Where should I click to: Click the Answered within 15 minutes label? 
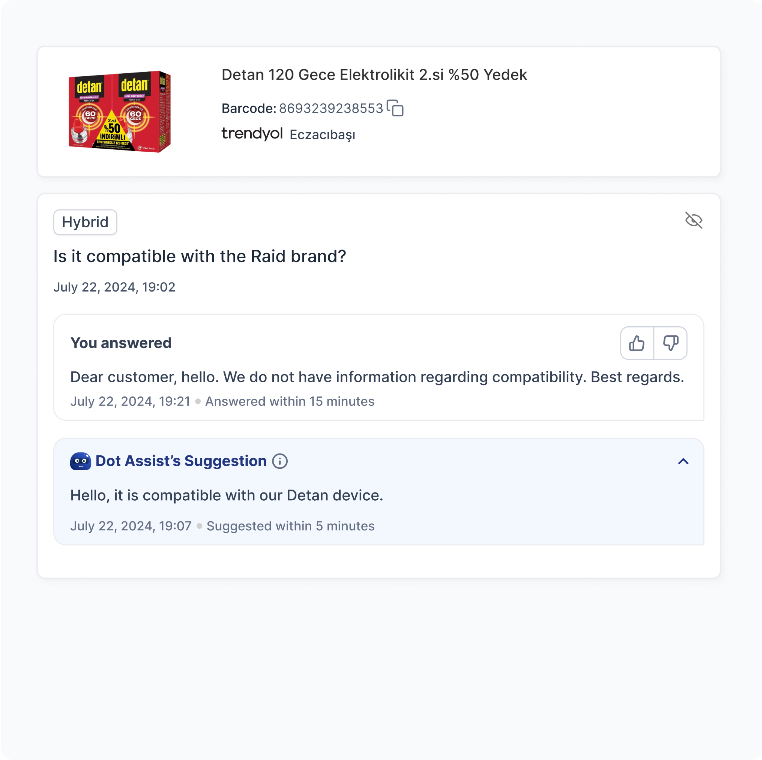tap(290, 401)
